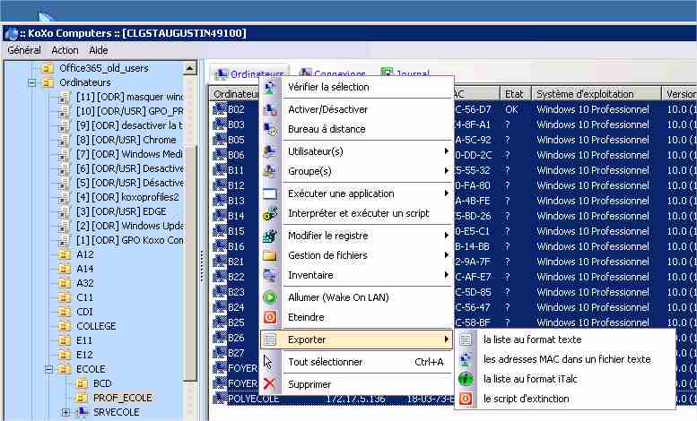Click the CDI folder icon

point(65,313)
